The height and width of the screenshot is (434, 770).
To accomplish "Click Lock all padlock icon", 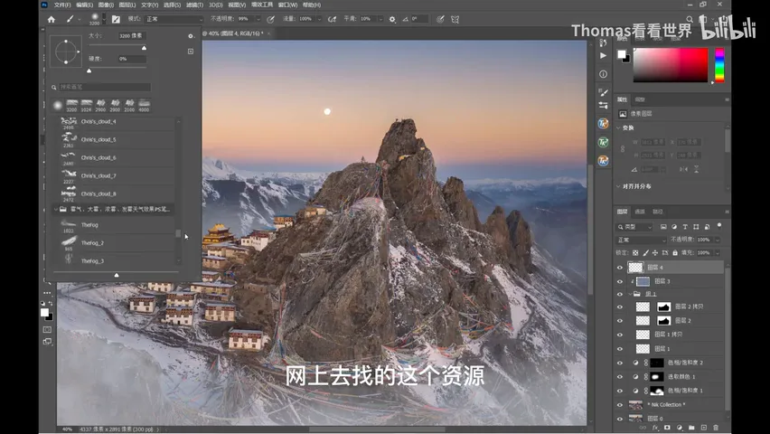I will point(675,252).
